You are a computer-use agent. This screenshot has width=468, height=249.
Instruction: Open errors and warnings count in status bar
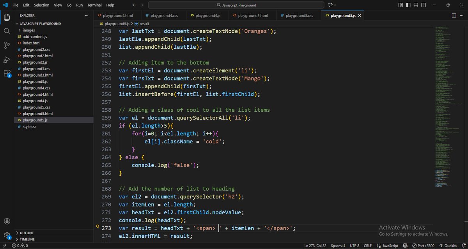(x=19, y=245)
